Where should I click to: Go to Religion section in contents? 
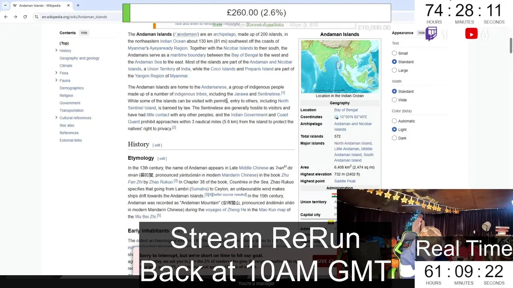tap(66, 96)
